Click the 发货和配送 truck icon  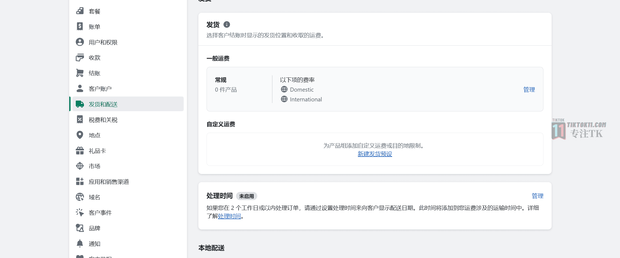point(80,104)
